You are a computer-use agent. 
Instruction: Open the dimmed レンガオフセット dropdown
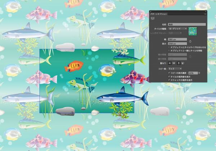(x=175, y=33)
